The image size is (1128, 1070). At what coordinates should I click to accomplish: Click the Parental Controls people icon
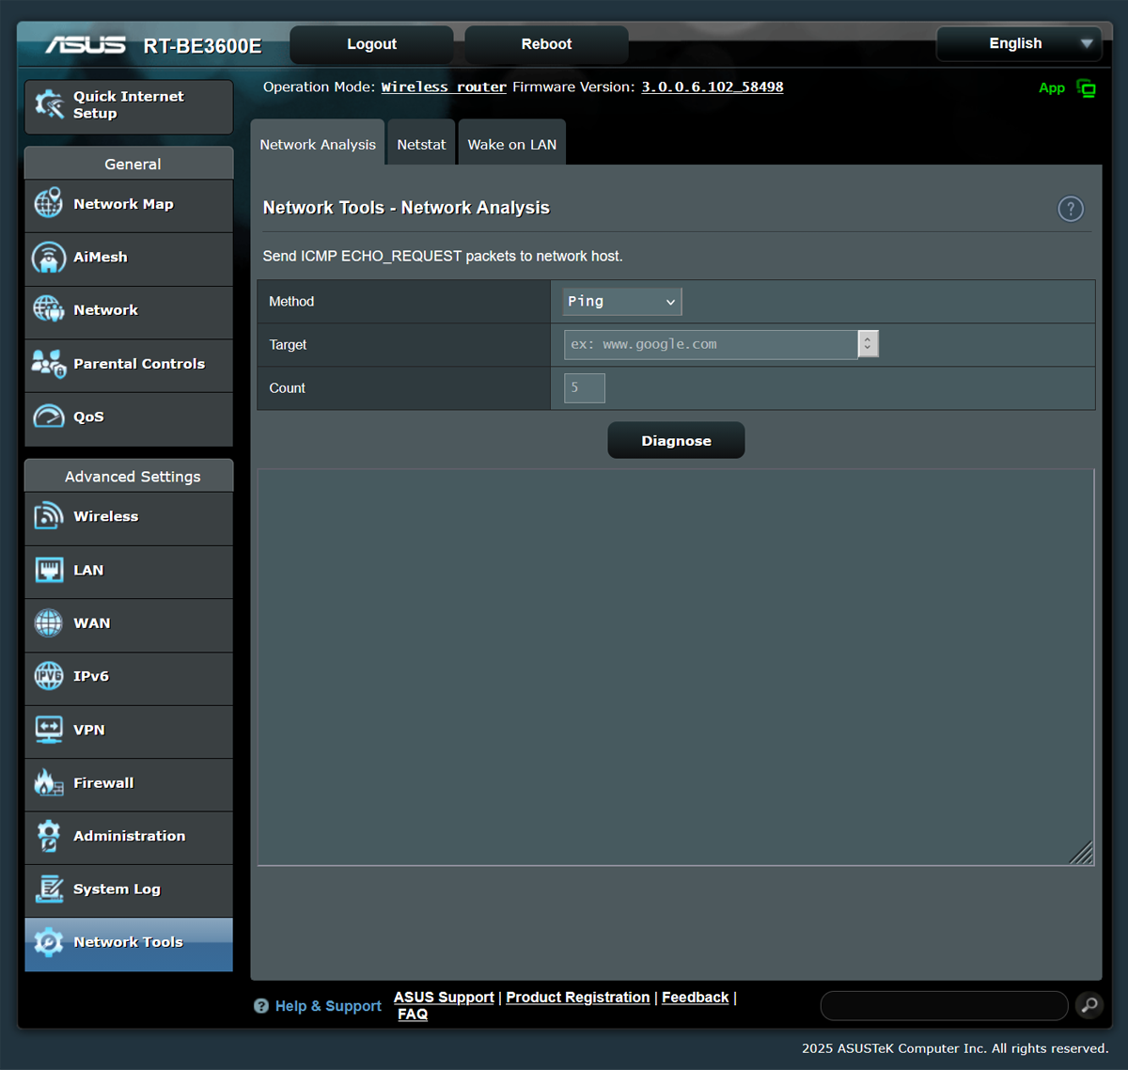tap(49, 363)
